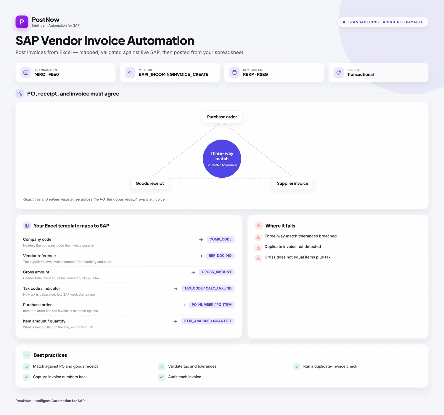Click the COMP_CODE field chip
Viewport: 444px width, 415px height.
coord(221,239)
